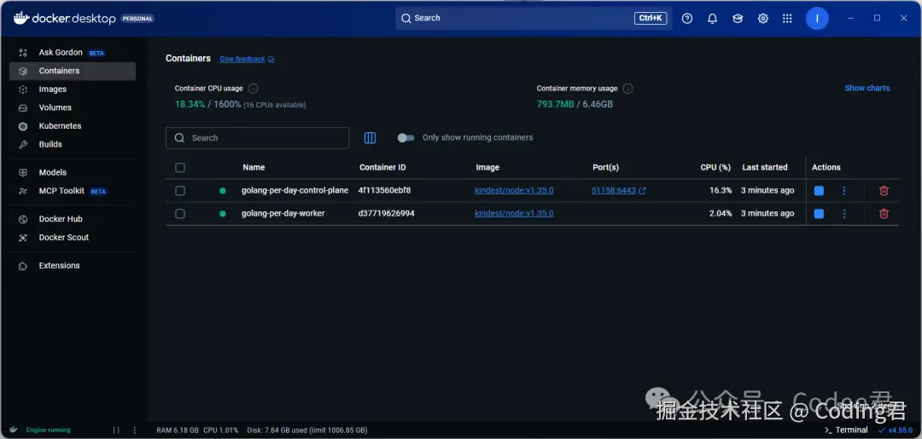Click the top Search bar
The height and width of the screenshot is (439, 922).
(x=534, y=18)
